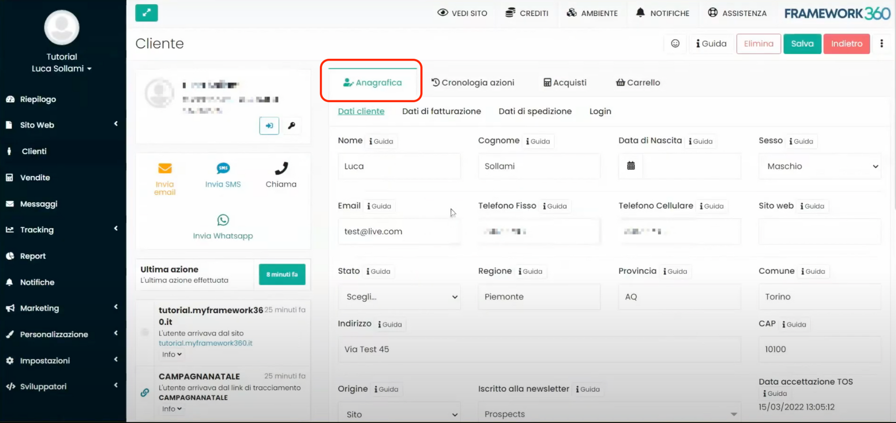This screenshot has width=896, height=423.
Task: Click inside the Nome input field
Action: point(399,166)
